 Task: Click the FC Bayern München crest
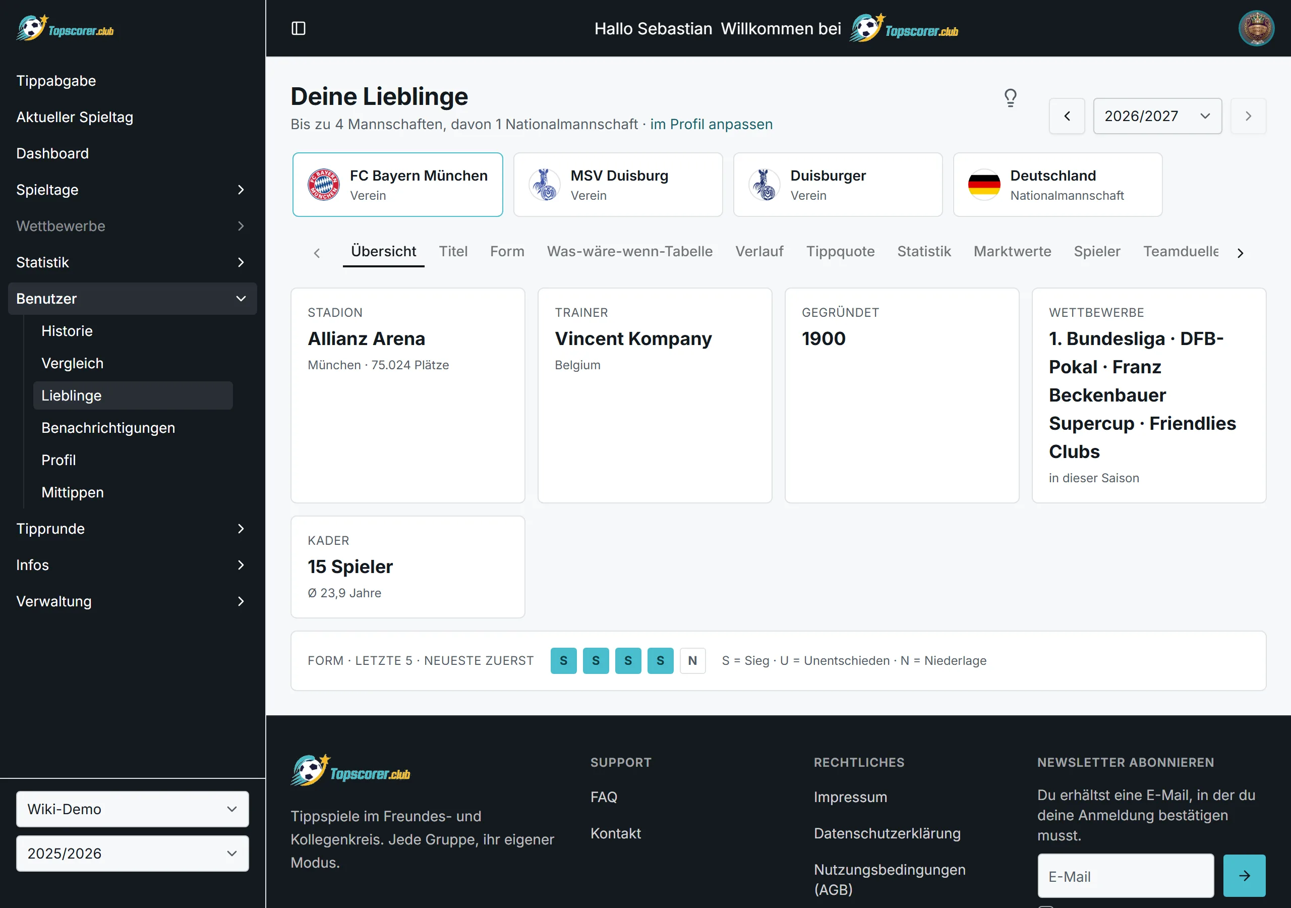click(x=323, y=185)
